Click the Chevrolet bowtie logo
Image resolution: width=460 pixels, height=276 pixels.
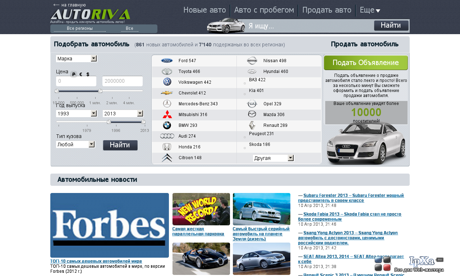pos(167,93)
